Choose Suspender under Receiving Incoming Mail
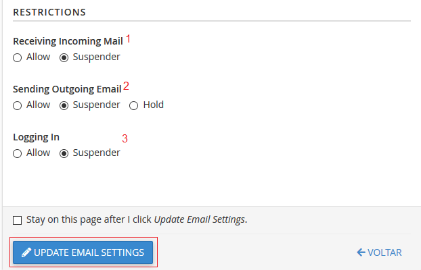Viewport: 421px width, 270px height. [64, 57]
